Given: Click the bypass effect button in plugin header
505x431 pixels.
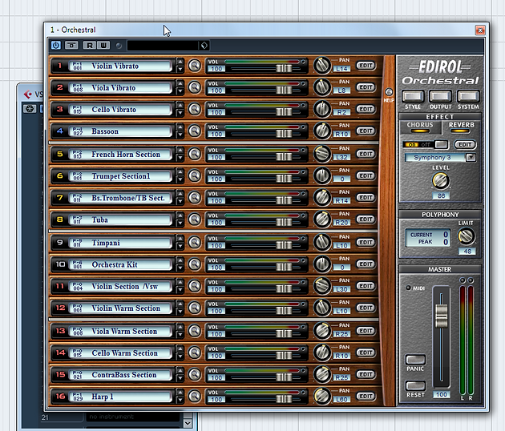Looking at the screenshot, I should [x=71, y=46].
